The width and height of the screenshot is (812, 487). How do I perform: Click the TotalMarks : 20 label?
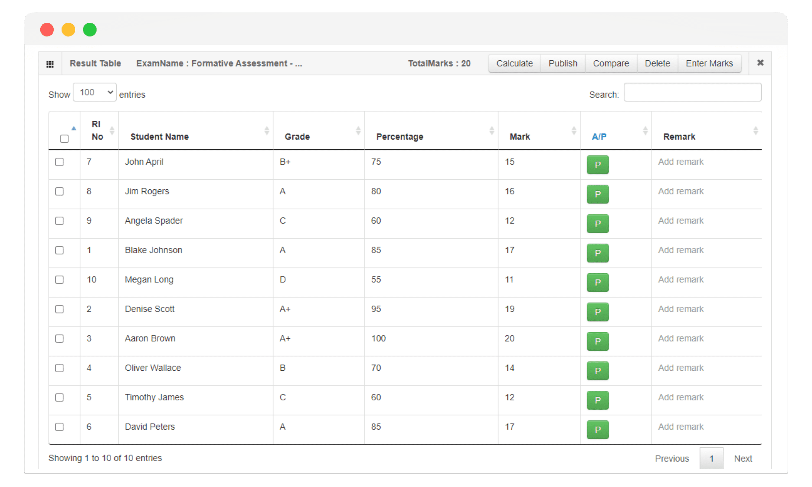coord(439,63)
